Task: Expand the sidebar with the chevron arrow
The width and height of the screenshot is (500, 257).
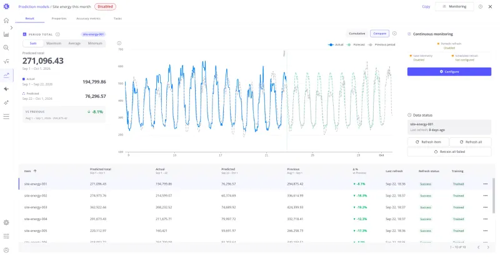Action: (11, 27)
